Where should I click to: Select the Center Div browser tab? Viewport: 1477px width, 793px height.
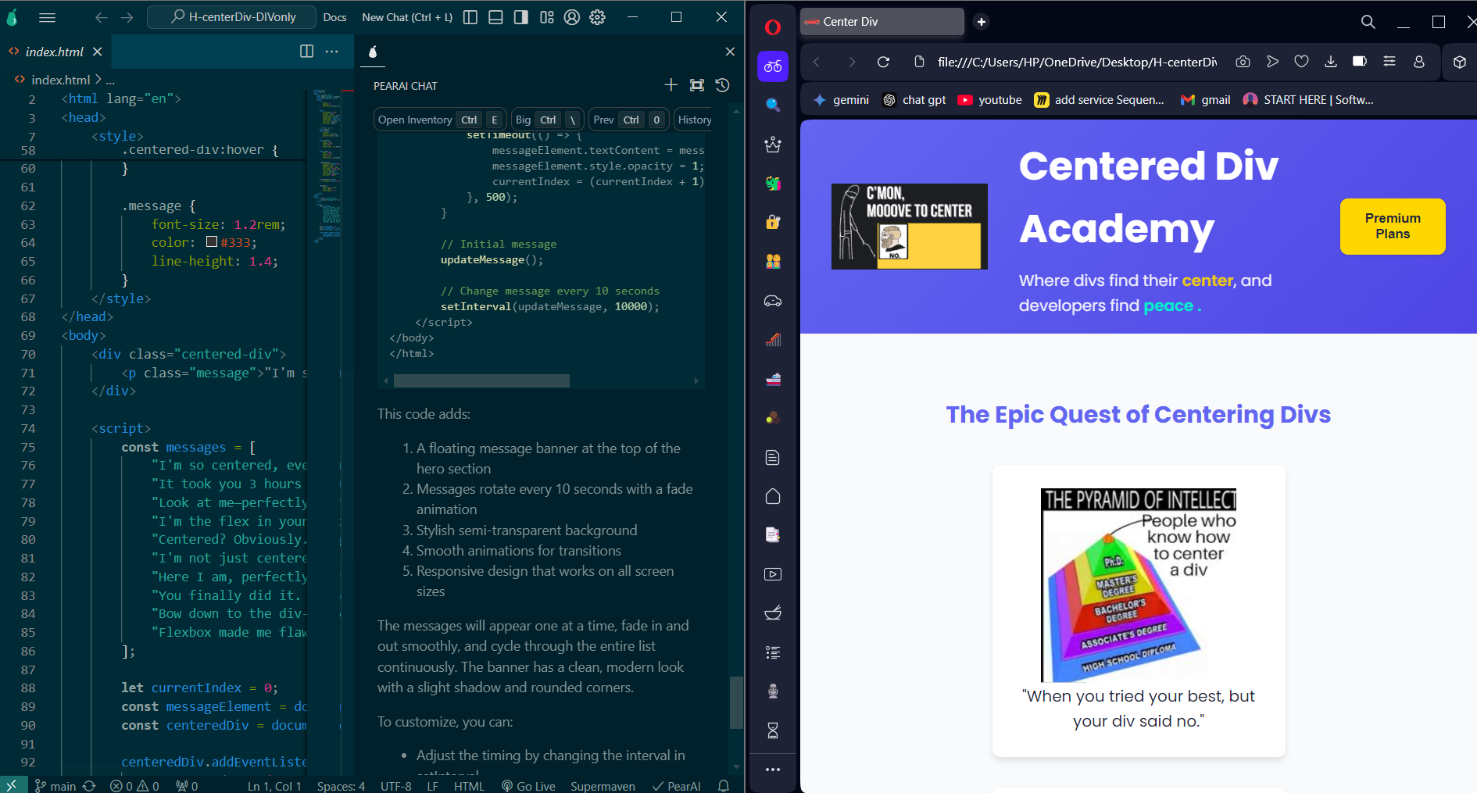click(882, 22)
